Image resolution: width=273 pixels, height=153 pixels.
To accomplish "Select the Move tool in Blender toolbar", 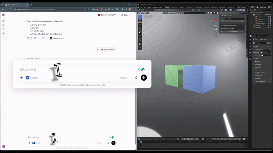I will pos(140,25).
